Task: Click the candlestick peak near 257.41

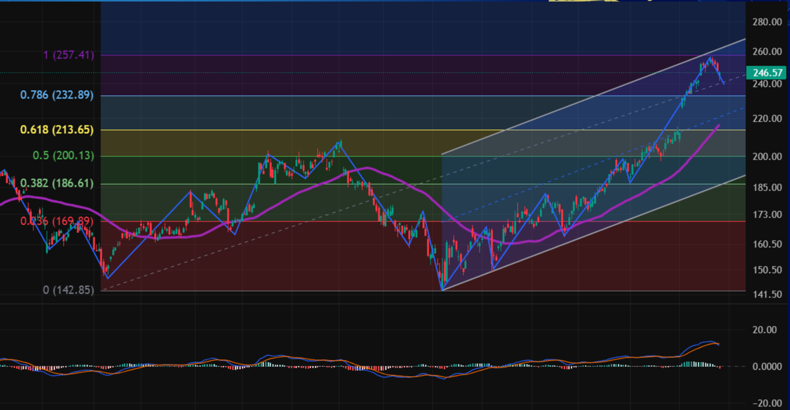Action: pos(710,58)
